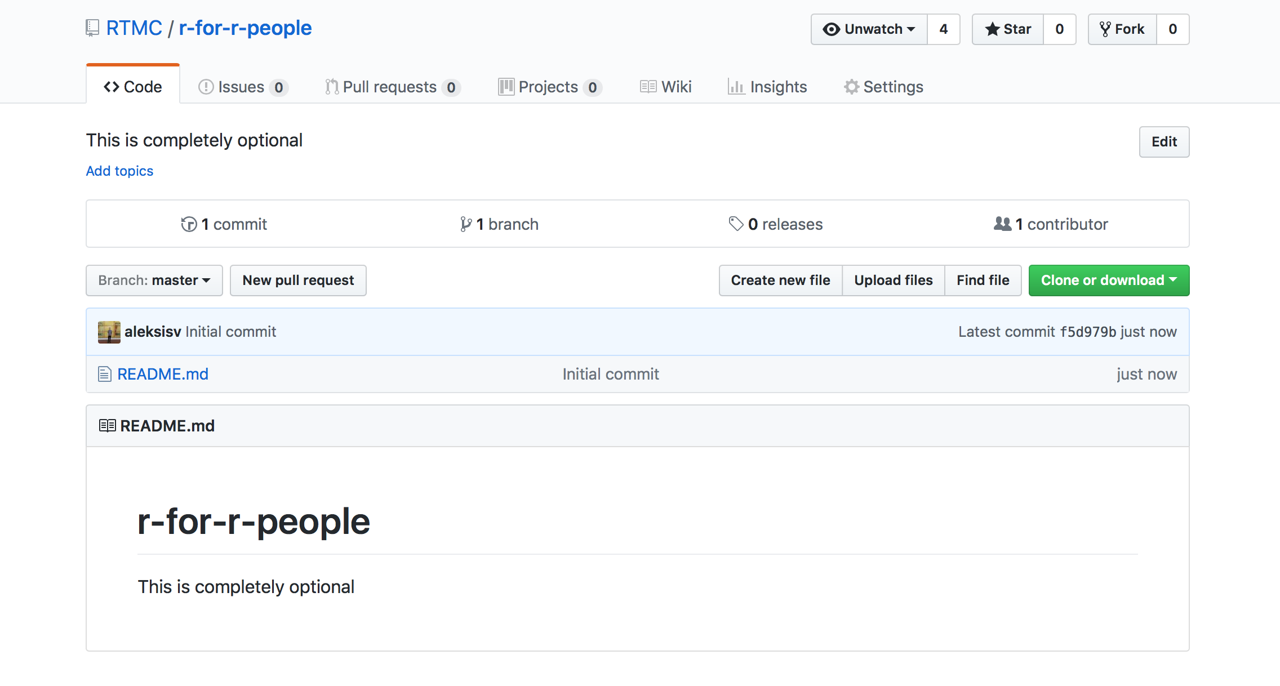This screenshot has width=1280, height=686.
Task: Click New pull request button
Action: click(x=298, y=280)
